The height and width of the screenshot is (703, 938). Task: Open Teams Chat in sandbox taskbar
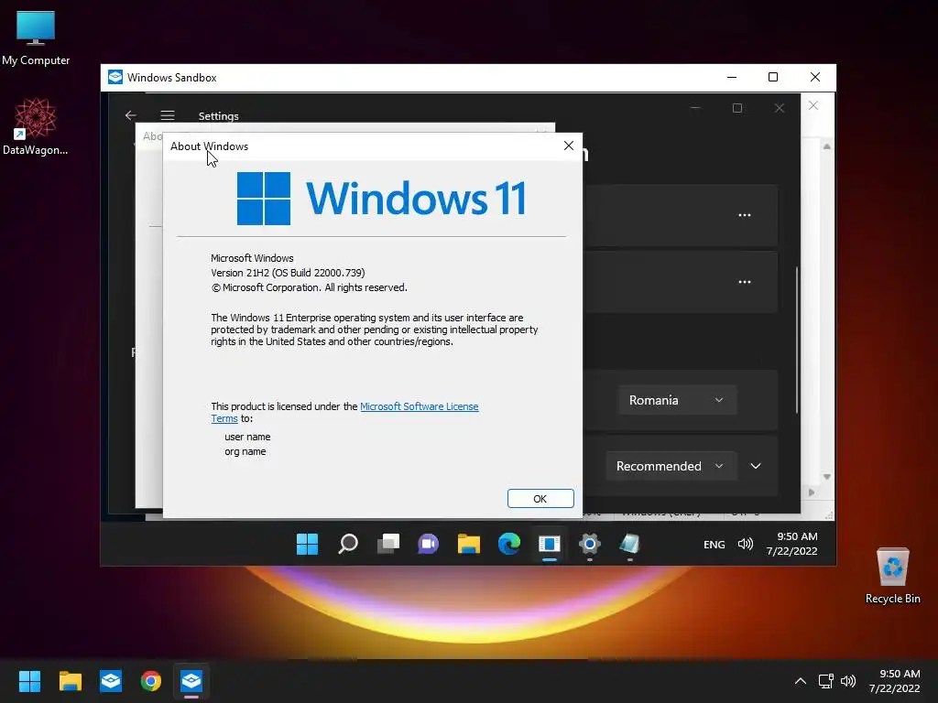coord(429,544)
